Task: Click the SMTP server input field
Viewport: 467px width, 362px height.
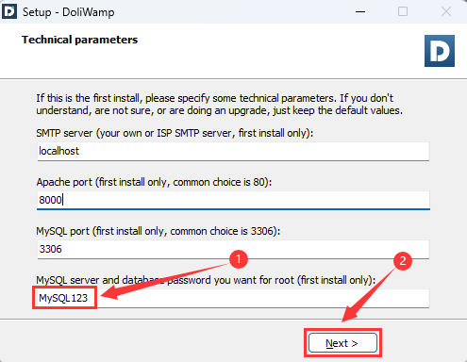Action: point(233,152)
